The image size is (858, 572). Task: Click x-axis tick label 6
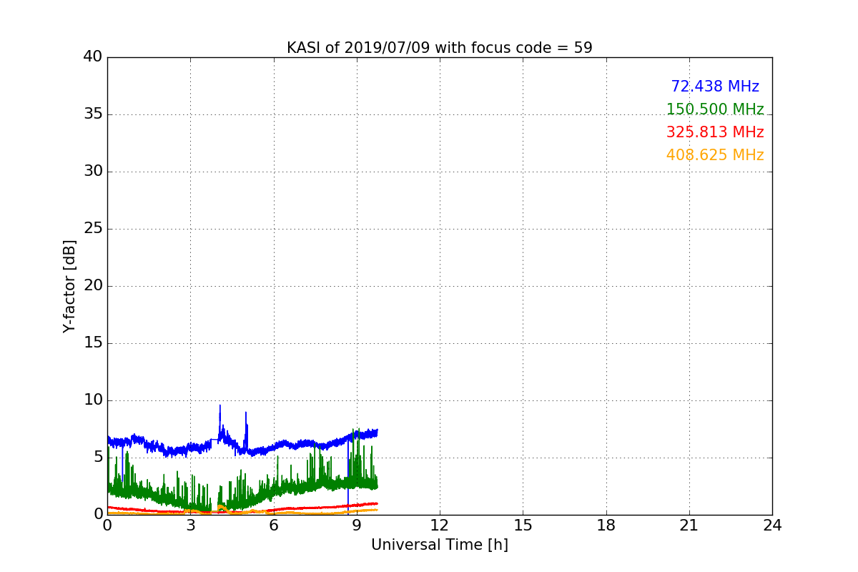click(274, 526)
